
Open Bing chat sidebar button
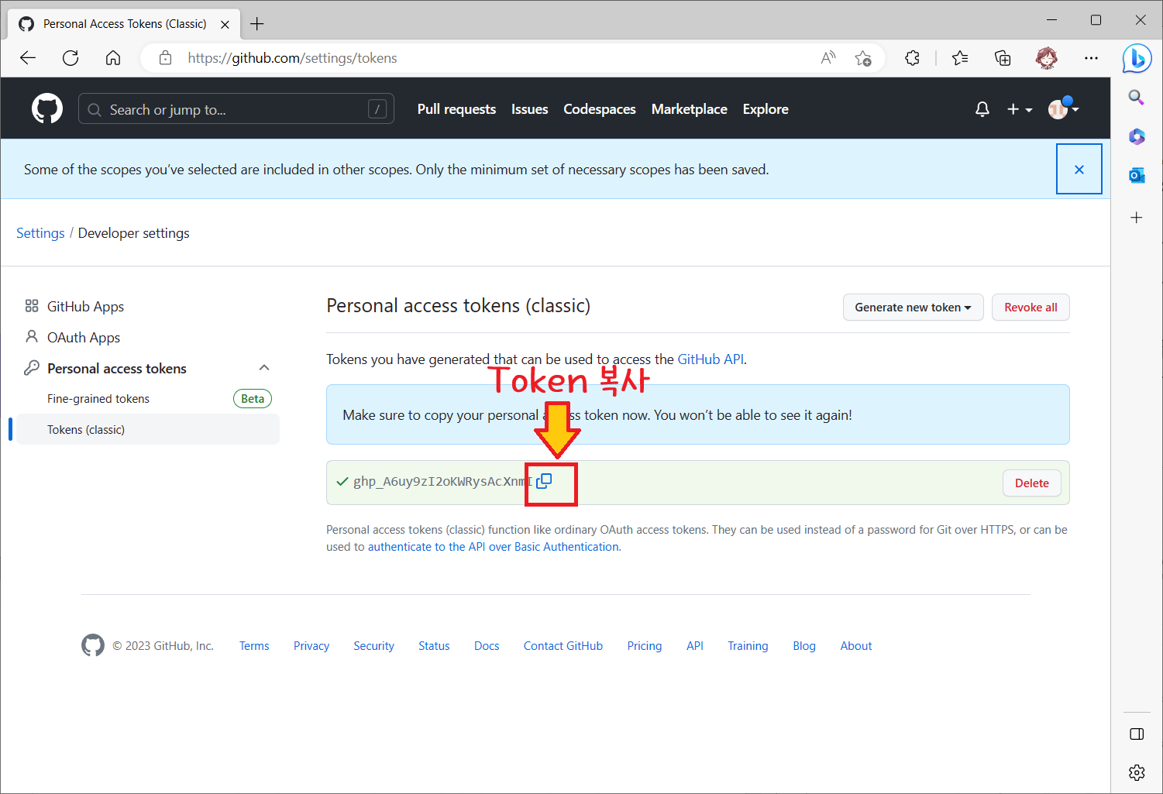(1137, 58)
